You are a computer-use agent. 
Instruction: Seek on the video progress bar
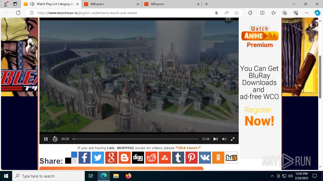pyautogui.click(x=136, y=139)
